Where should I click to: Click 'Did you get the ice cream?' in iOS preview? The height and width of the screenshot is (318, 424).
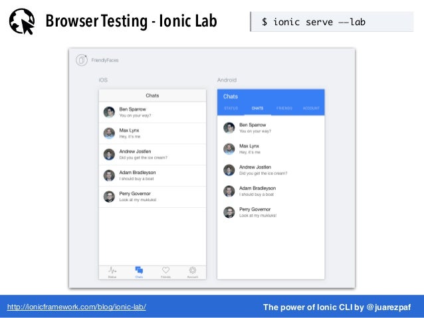144,157
